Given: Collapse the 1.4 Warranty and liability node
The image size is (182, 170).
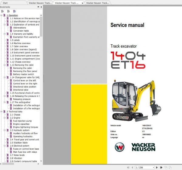Looking at the screenshot, I should tap(5, 34).
